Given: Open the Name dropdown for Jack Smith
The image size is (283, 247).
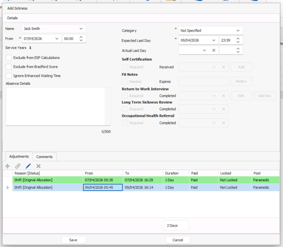Looking at the screenshot, I should pos(81,29).
